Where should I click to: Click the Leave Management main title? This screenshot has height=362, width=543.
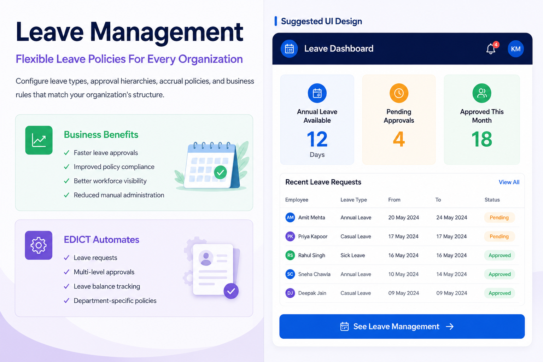pyautogui.click(x=129, y=32)
